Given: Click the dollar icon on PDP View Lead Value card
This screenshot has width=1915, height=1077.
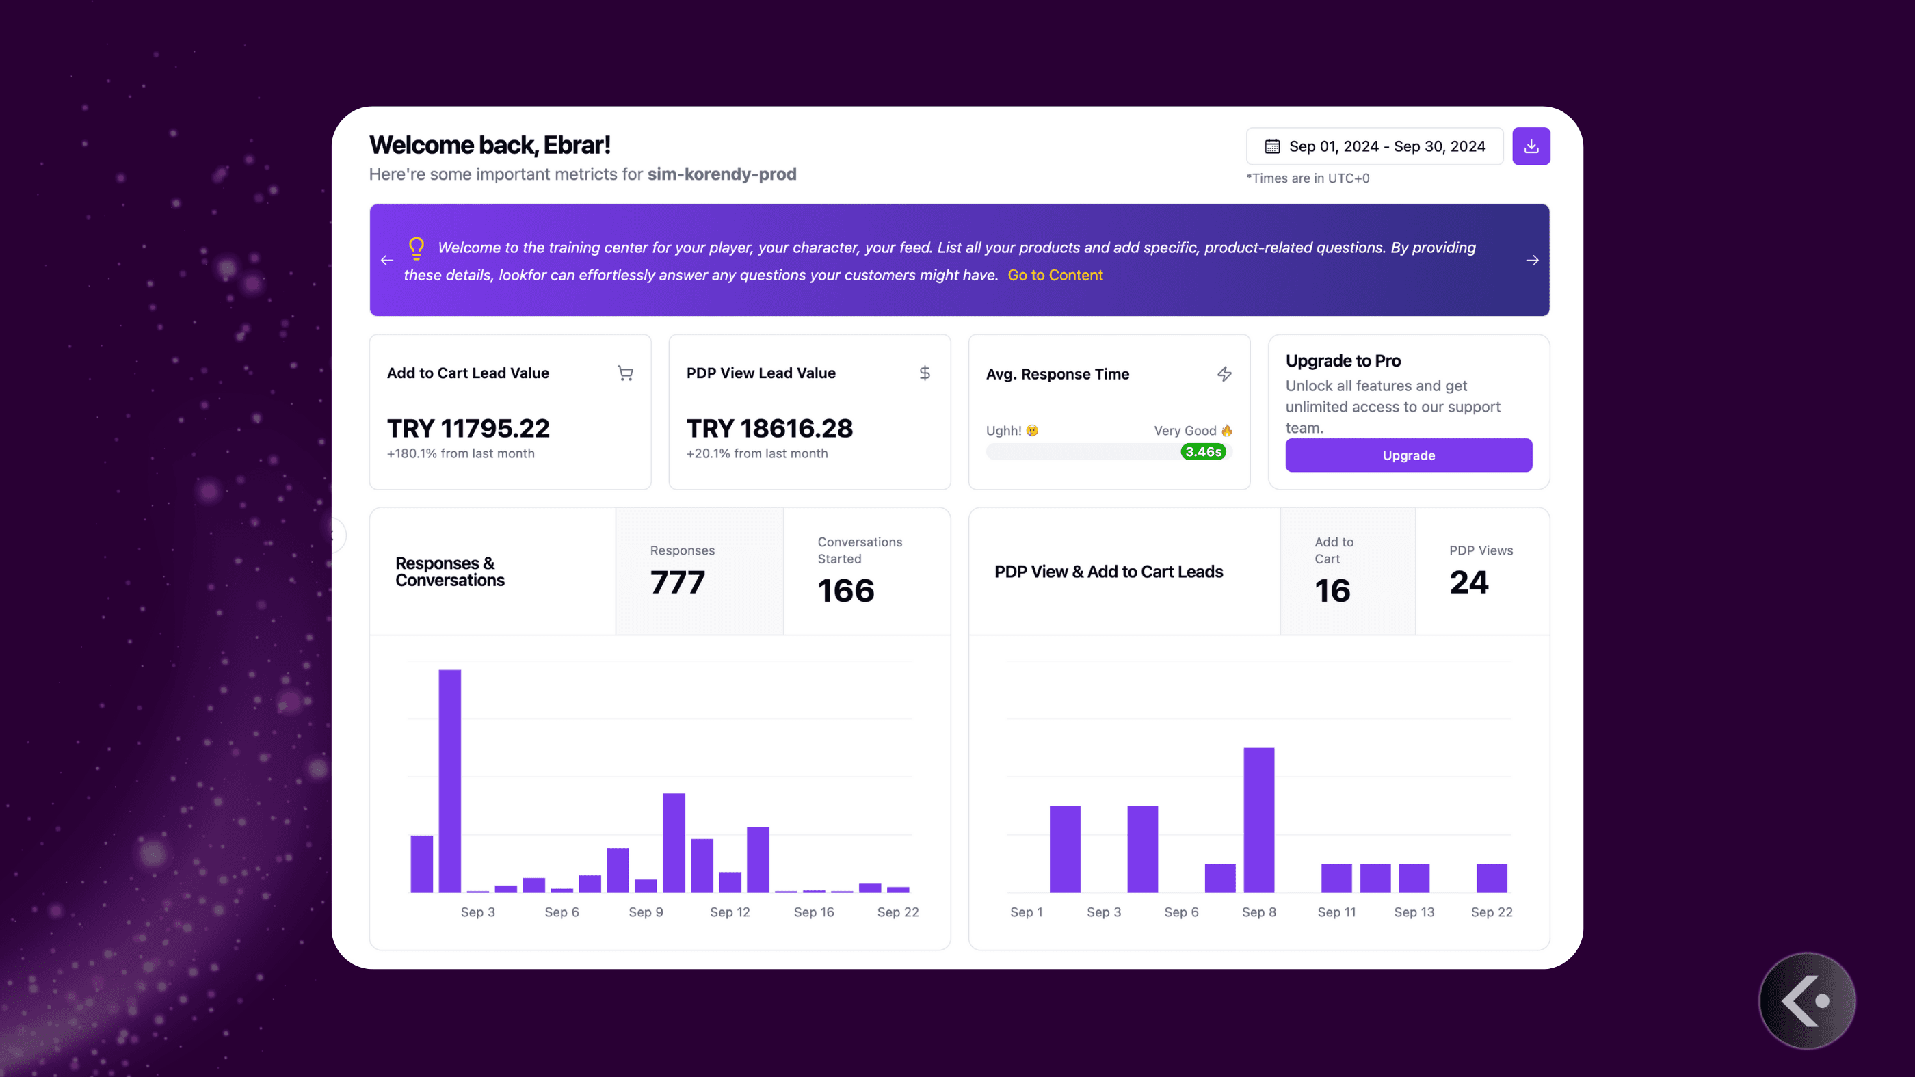Looking at the screenshot, I should click(x=925, y=374).
